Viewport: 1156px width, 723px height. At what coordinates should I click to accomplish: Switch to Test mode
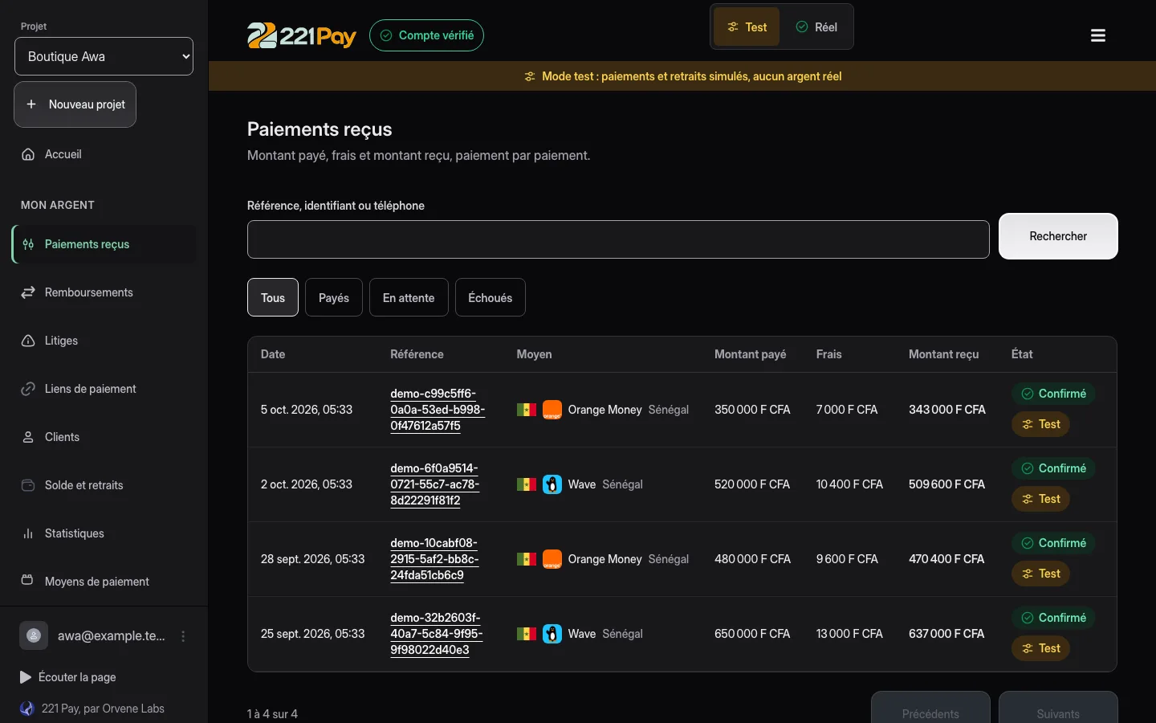tap(747, 27)
